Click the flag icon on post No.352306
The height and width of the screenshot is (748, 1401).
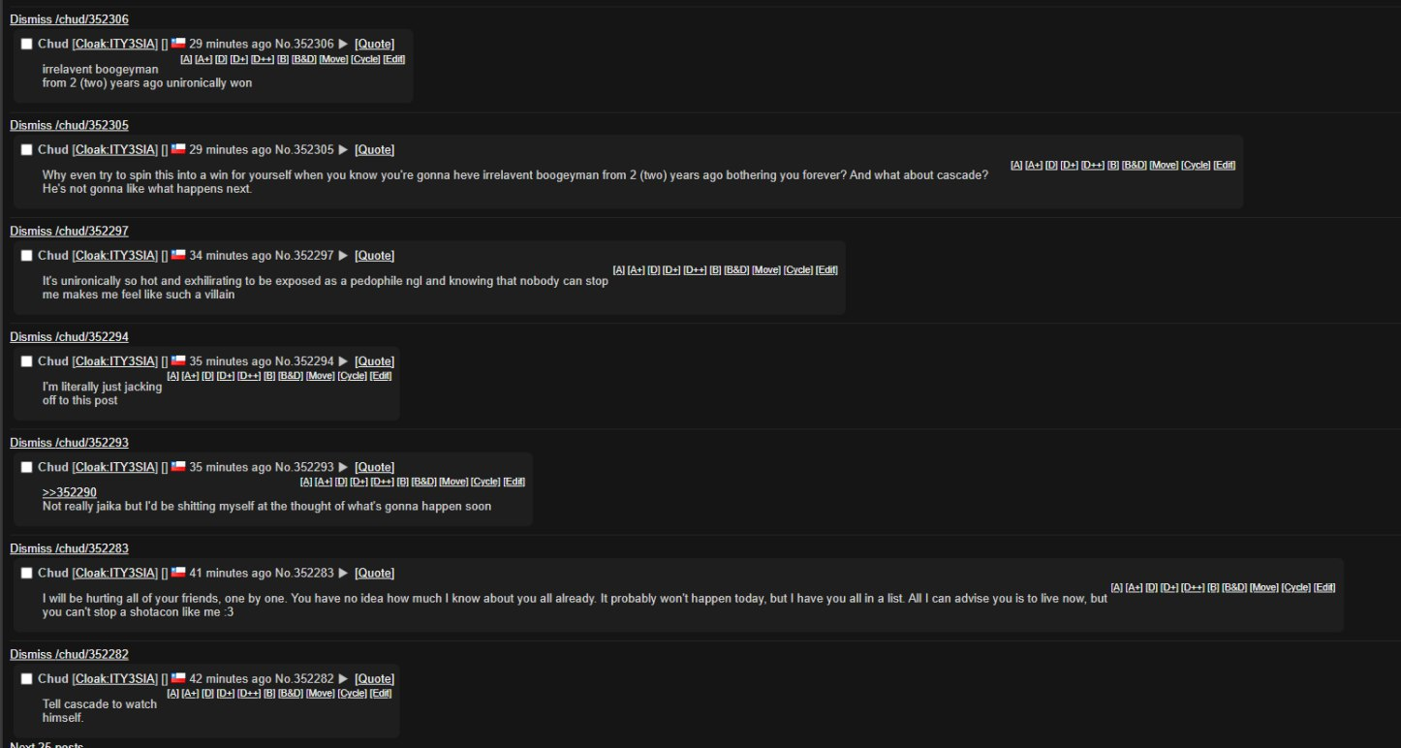click(x=178, y=44)
